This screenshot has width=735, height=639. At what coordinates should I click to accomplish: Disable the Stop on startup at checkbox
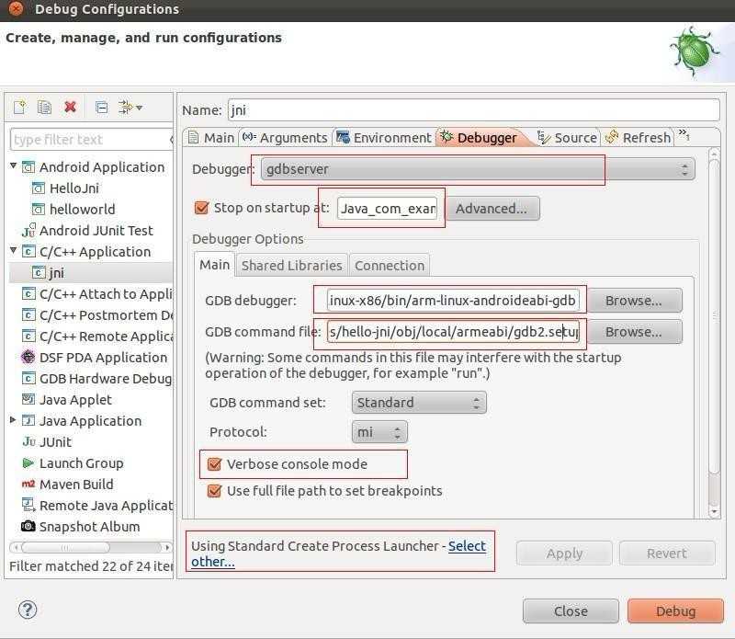[x=202, y=208]
